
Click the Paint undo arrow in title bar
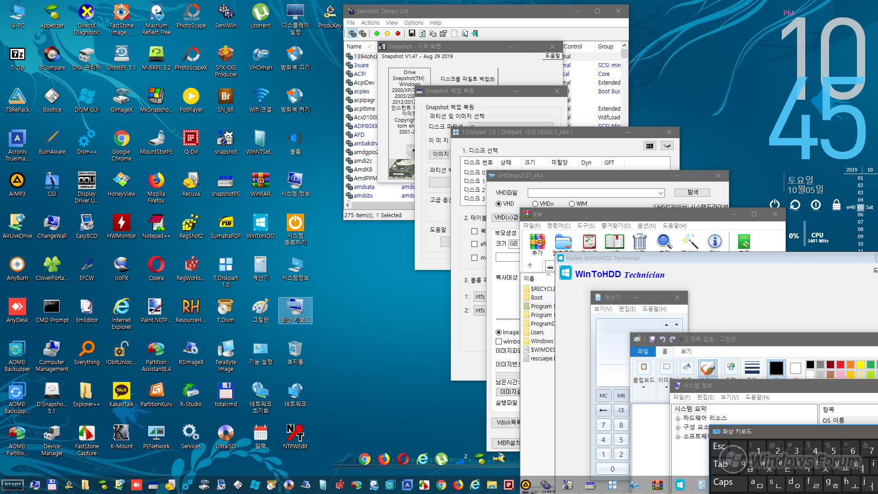pos(662,339)
